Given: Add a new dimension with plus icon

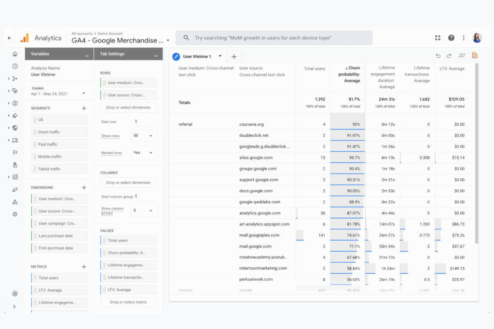Looking at the screenshot, I should point(84,187).
